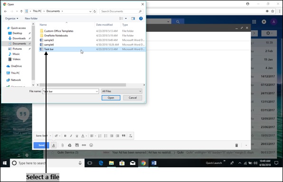Open the dialog help icon
The height and width of the screenshot is (182, 283).
click(141, 18)
